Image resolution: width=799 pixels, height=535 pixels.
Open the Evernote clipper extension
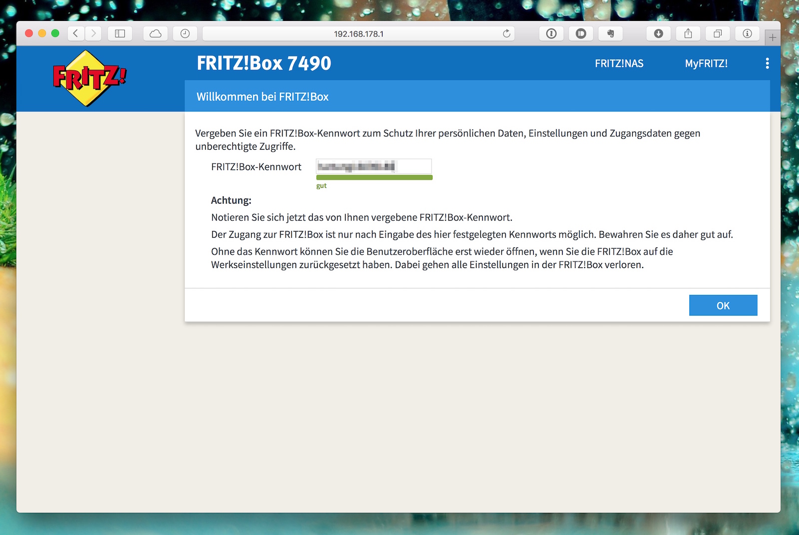click(x=610, y=33)
